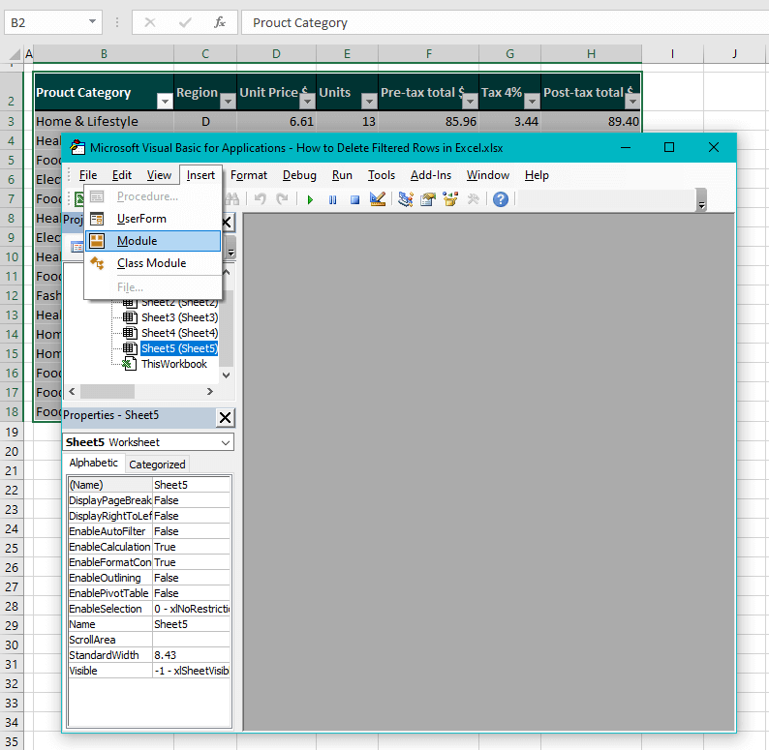Open Tax 4% column filter dropdown
Viewport: 769px width, 750px height.
point(532,101)
